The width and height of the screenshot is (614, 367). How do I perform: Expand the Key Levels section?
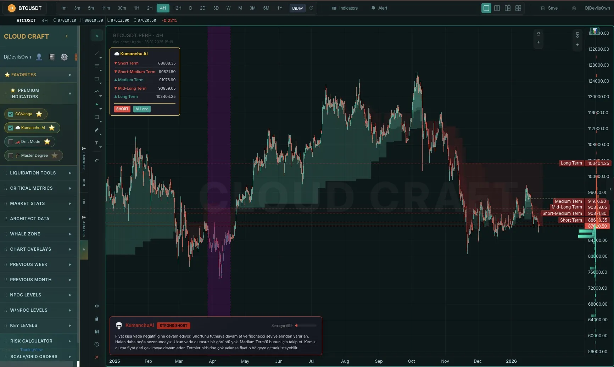[x=39, y=326]
